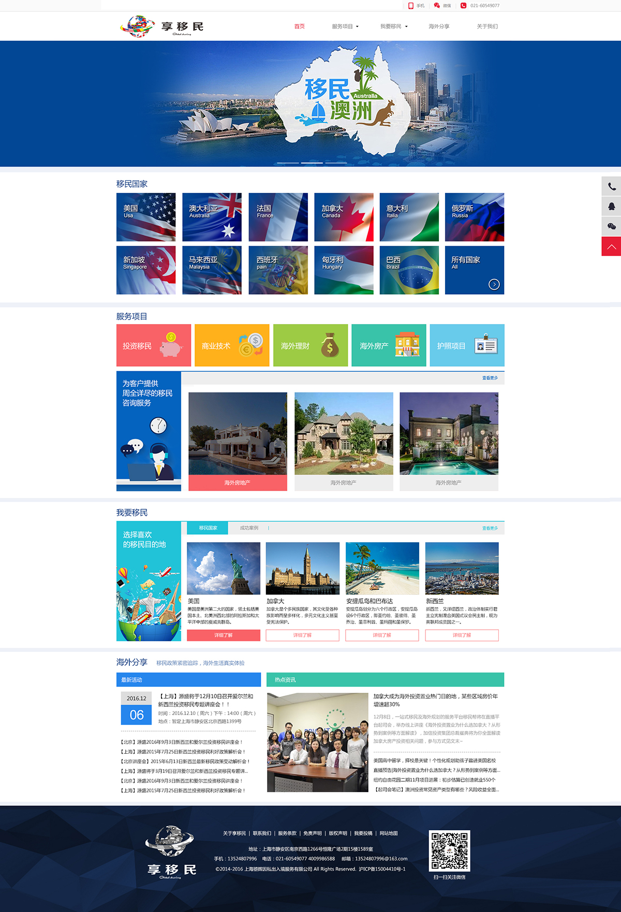Click the QQ penguin icon in sidebar
This screenshot has width=621, height=912.
coord(611,206)
